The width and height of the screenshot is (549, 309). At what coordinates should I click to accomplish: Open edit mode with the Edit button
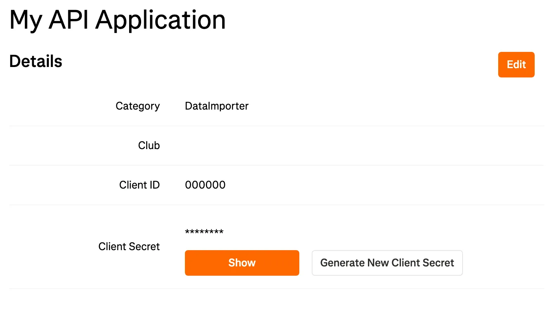(x=516, y=65)
